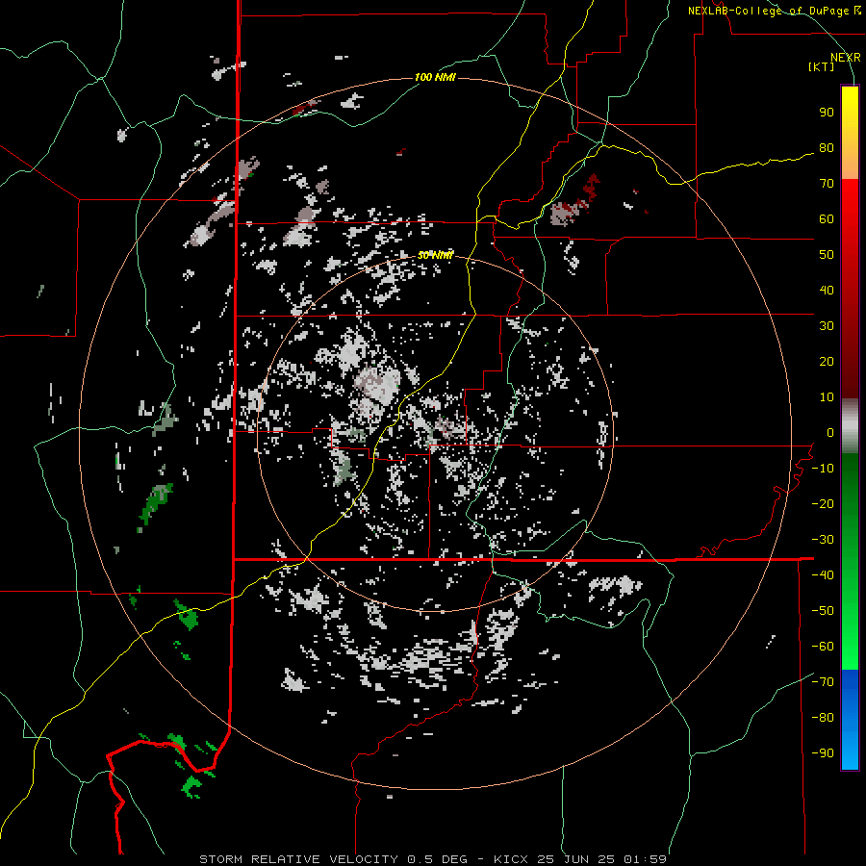The height and width of the screenshot is (866, 866).
Task: Select the "60" velocity scale value
Action: pyautogui.click(x=827, y=219)
